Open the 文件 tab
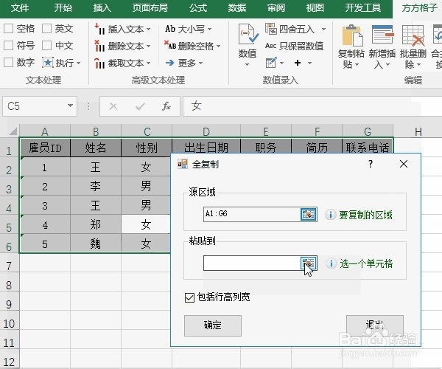 click(20, 7)
